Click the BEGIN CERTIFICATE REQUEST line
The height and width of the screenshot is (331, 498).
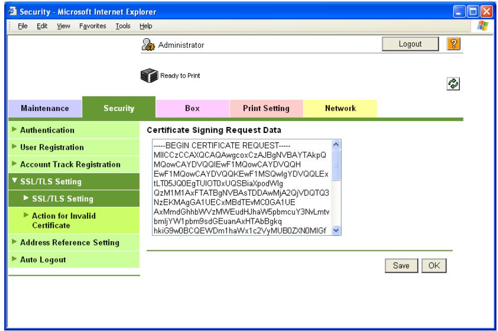222,146
